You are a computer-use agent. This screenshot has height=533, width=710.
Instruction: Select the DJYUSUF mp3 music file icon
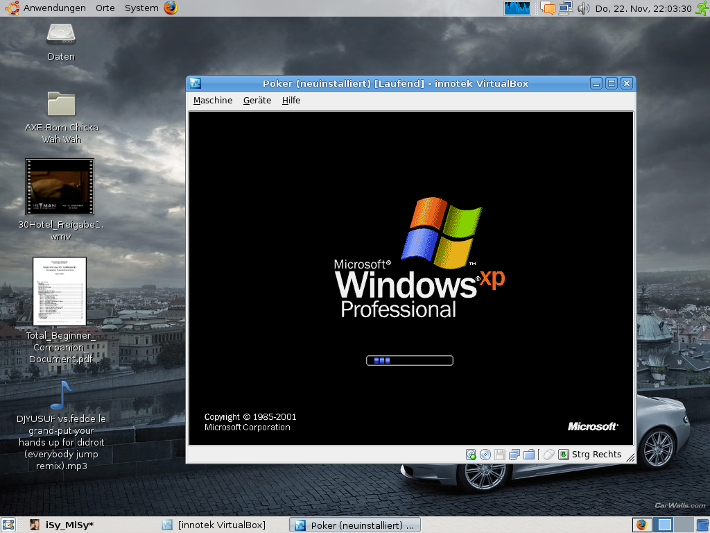tap(61, 395)
